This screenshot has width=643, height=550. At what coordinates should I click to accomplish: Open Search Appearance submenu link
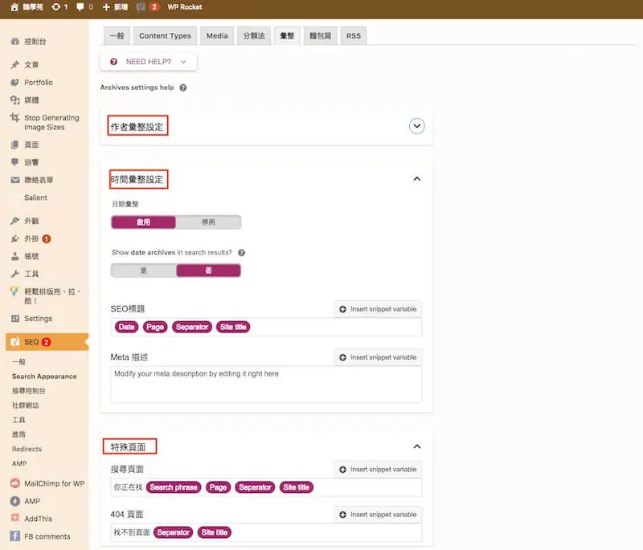[x=44, y=377]
